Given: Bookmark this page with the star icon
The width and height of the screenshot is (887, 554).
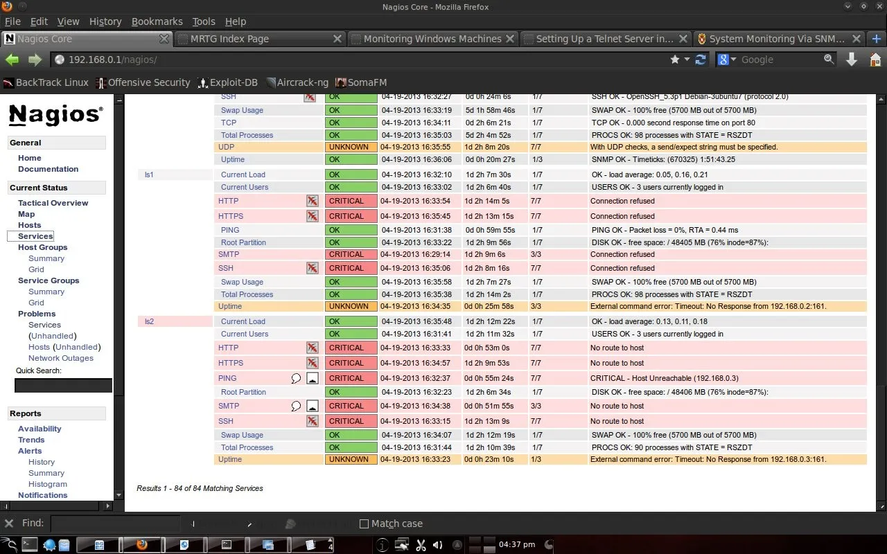Looking at the screenshot, I should click(675, 60).
